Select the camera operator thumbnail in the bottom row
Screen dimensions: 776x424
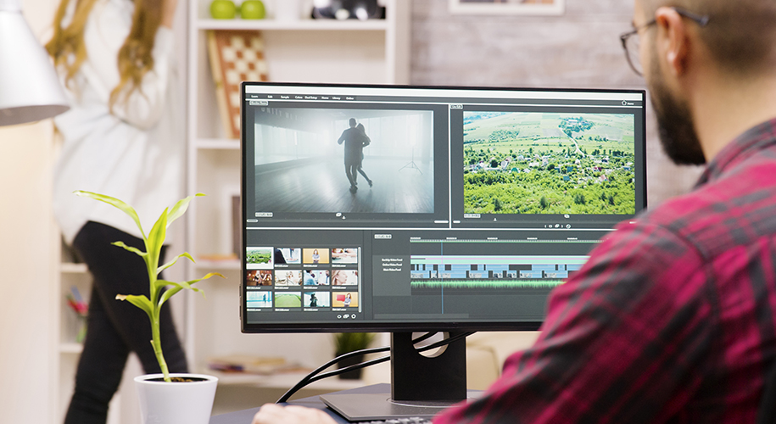click(x=316, y=299)
